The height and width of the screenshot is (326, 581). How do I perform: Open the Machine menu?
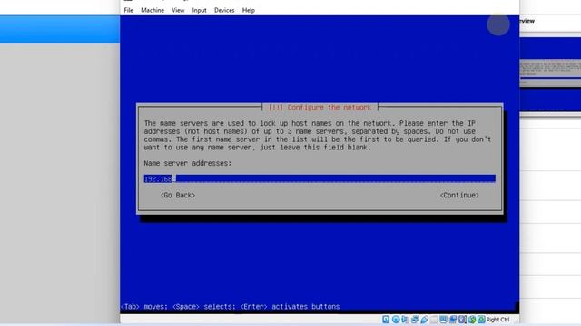point(153,10)
